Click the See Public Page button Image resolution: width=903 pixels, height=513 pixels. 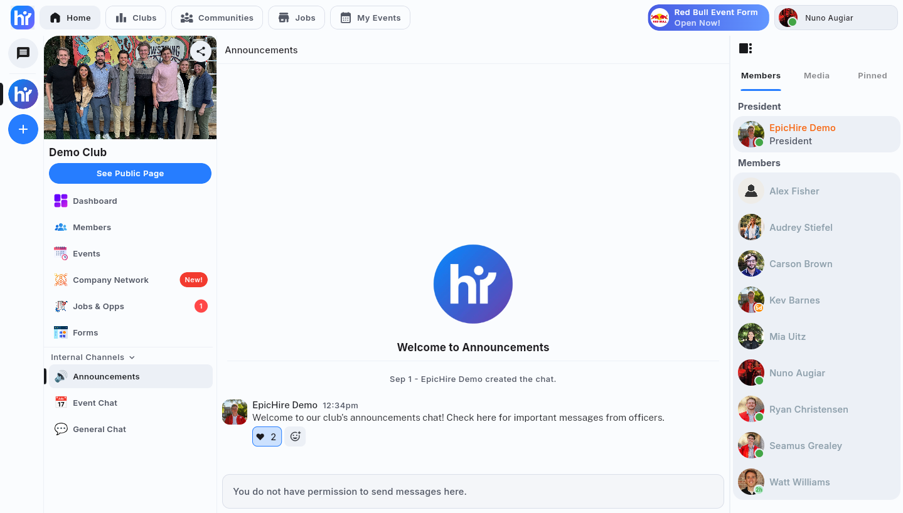(x=130, y=173)
